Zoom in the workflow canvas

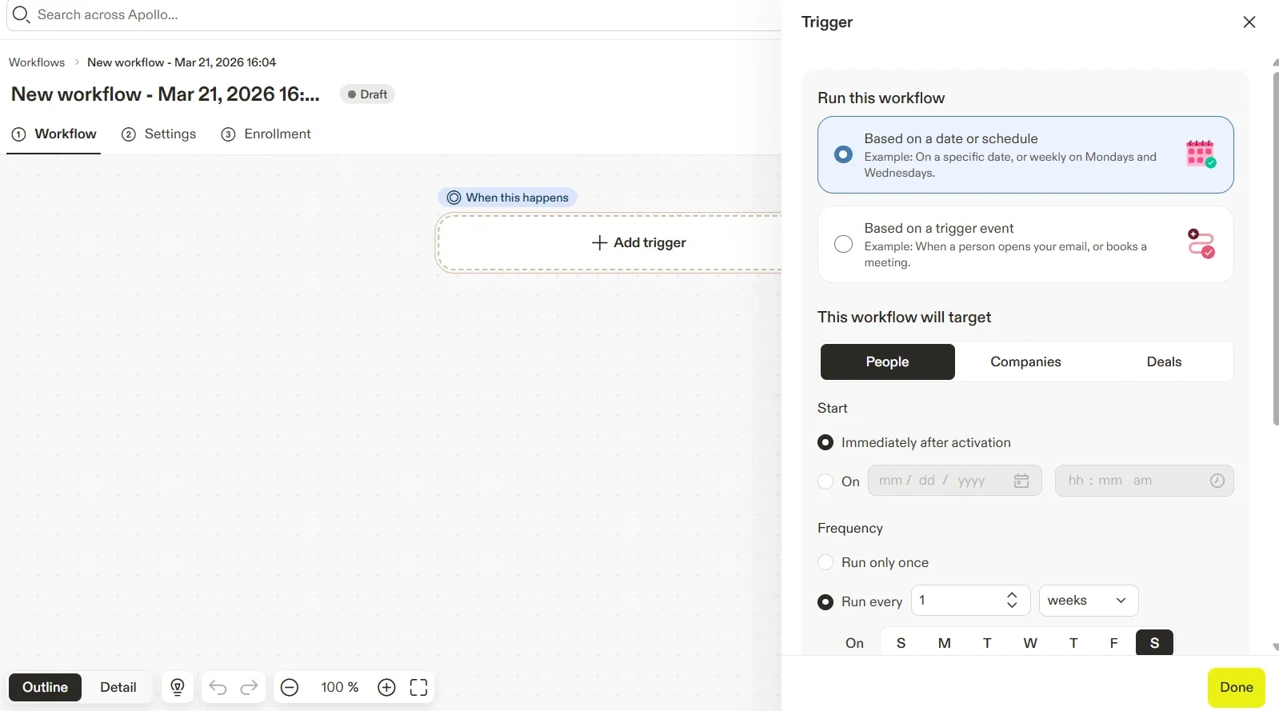tap(386, 687)
